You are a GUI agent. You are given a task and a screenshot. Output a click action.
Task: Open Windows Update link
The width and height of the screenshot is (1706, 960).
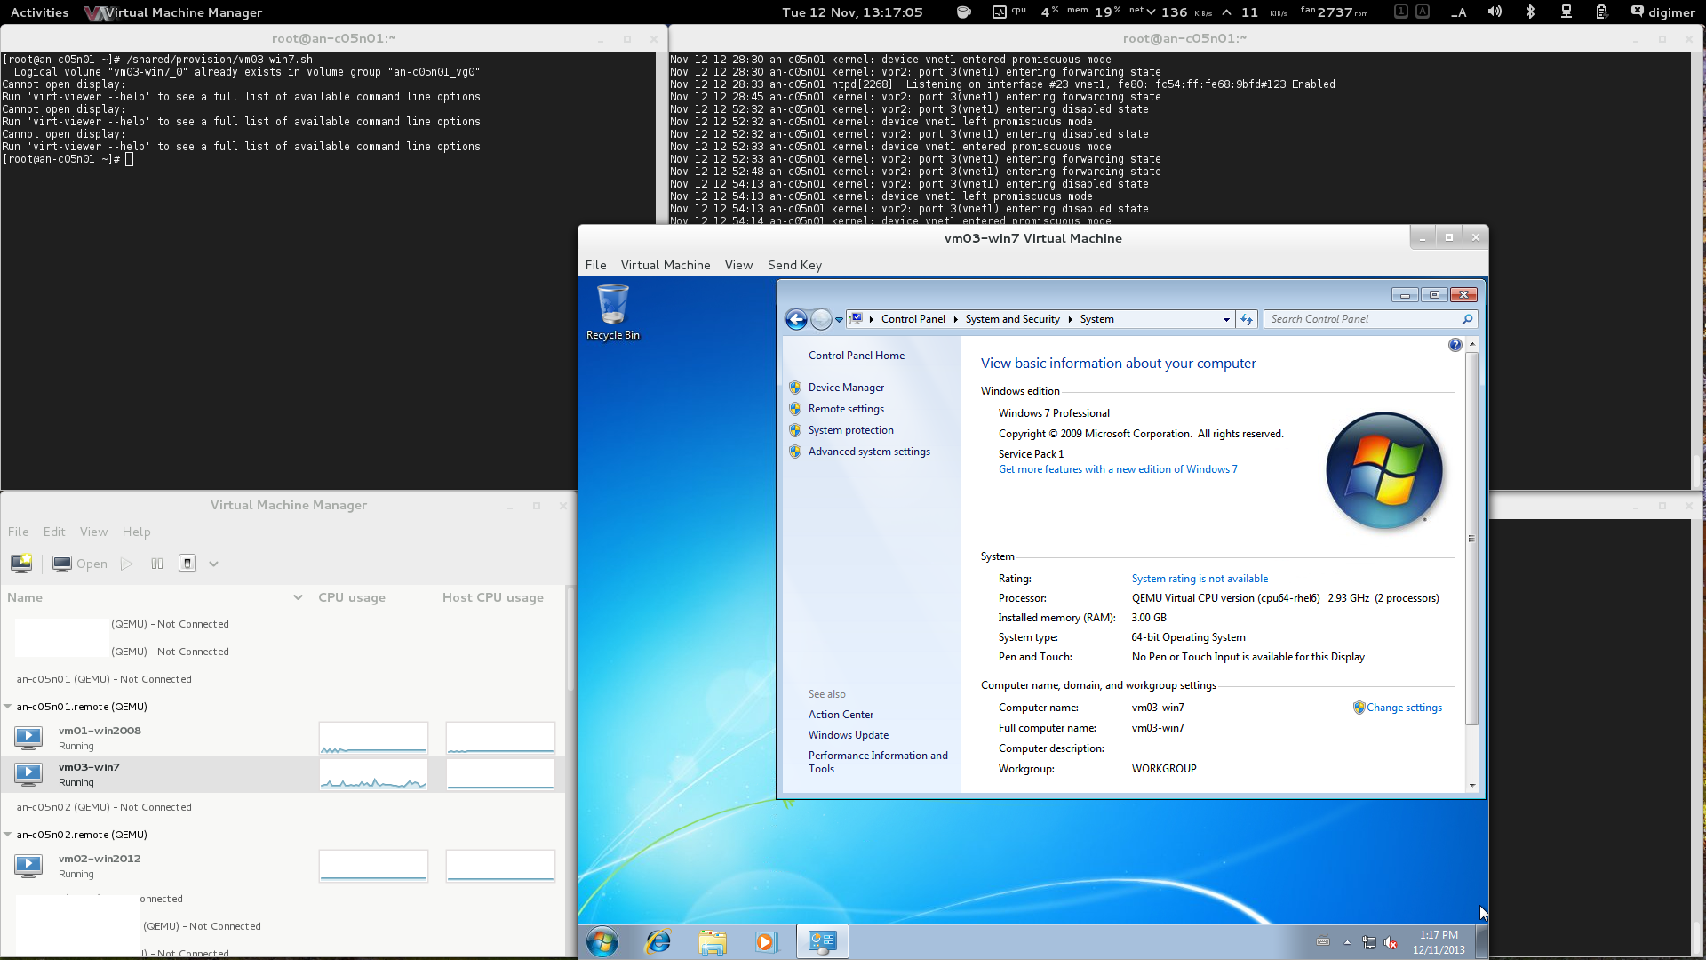tap(848, 735)
